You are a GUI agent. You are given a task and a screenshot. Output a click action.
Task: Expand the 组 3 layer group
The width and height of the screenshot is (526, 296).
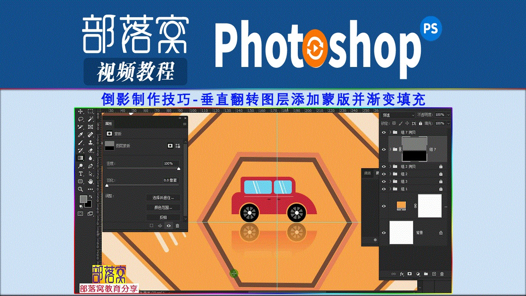pos(390,181)
